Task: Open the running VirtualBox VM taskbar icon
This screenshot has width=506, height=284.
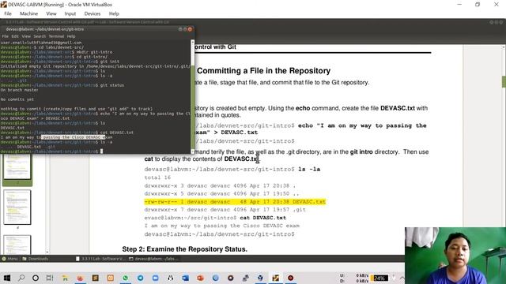Action: (x=276, y=278)
